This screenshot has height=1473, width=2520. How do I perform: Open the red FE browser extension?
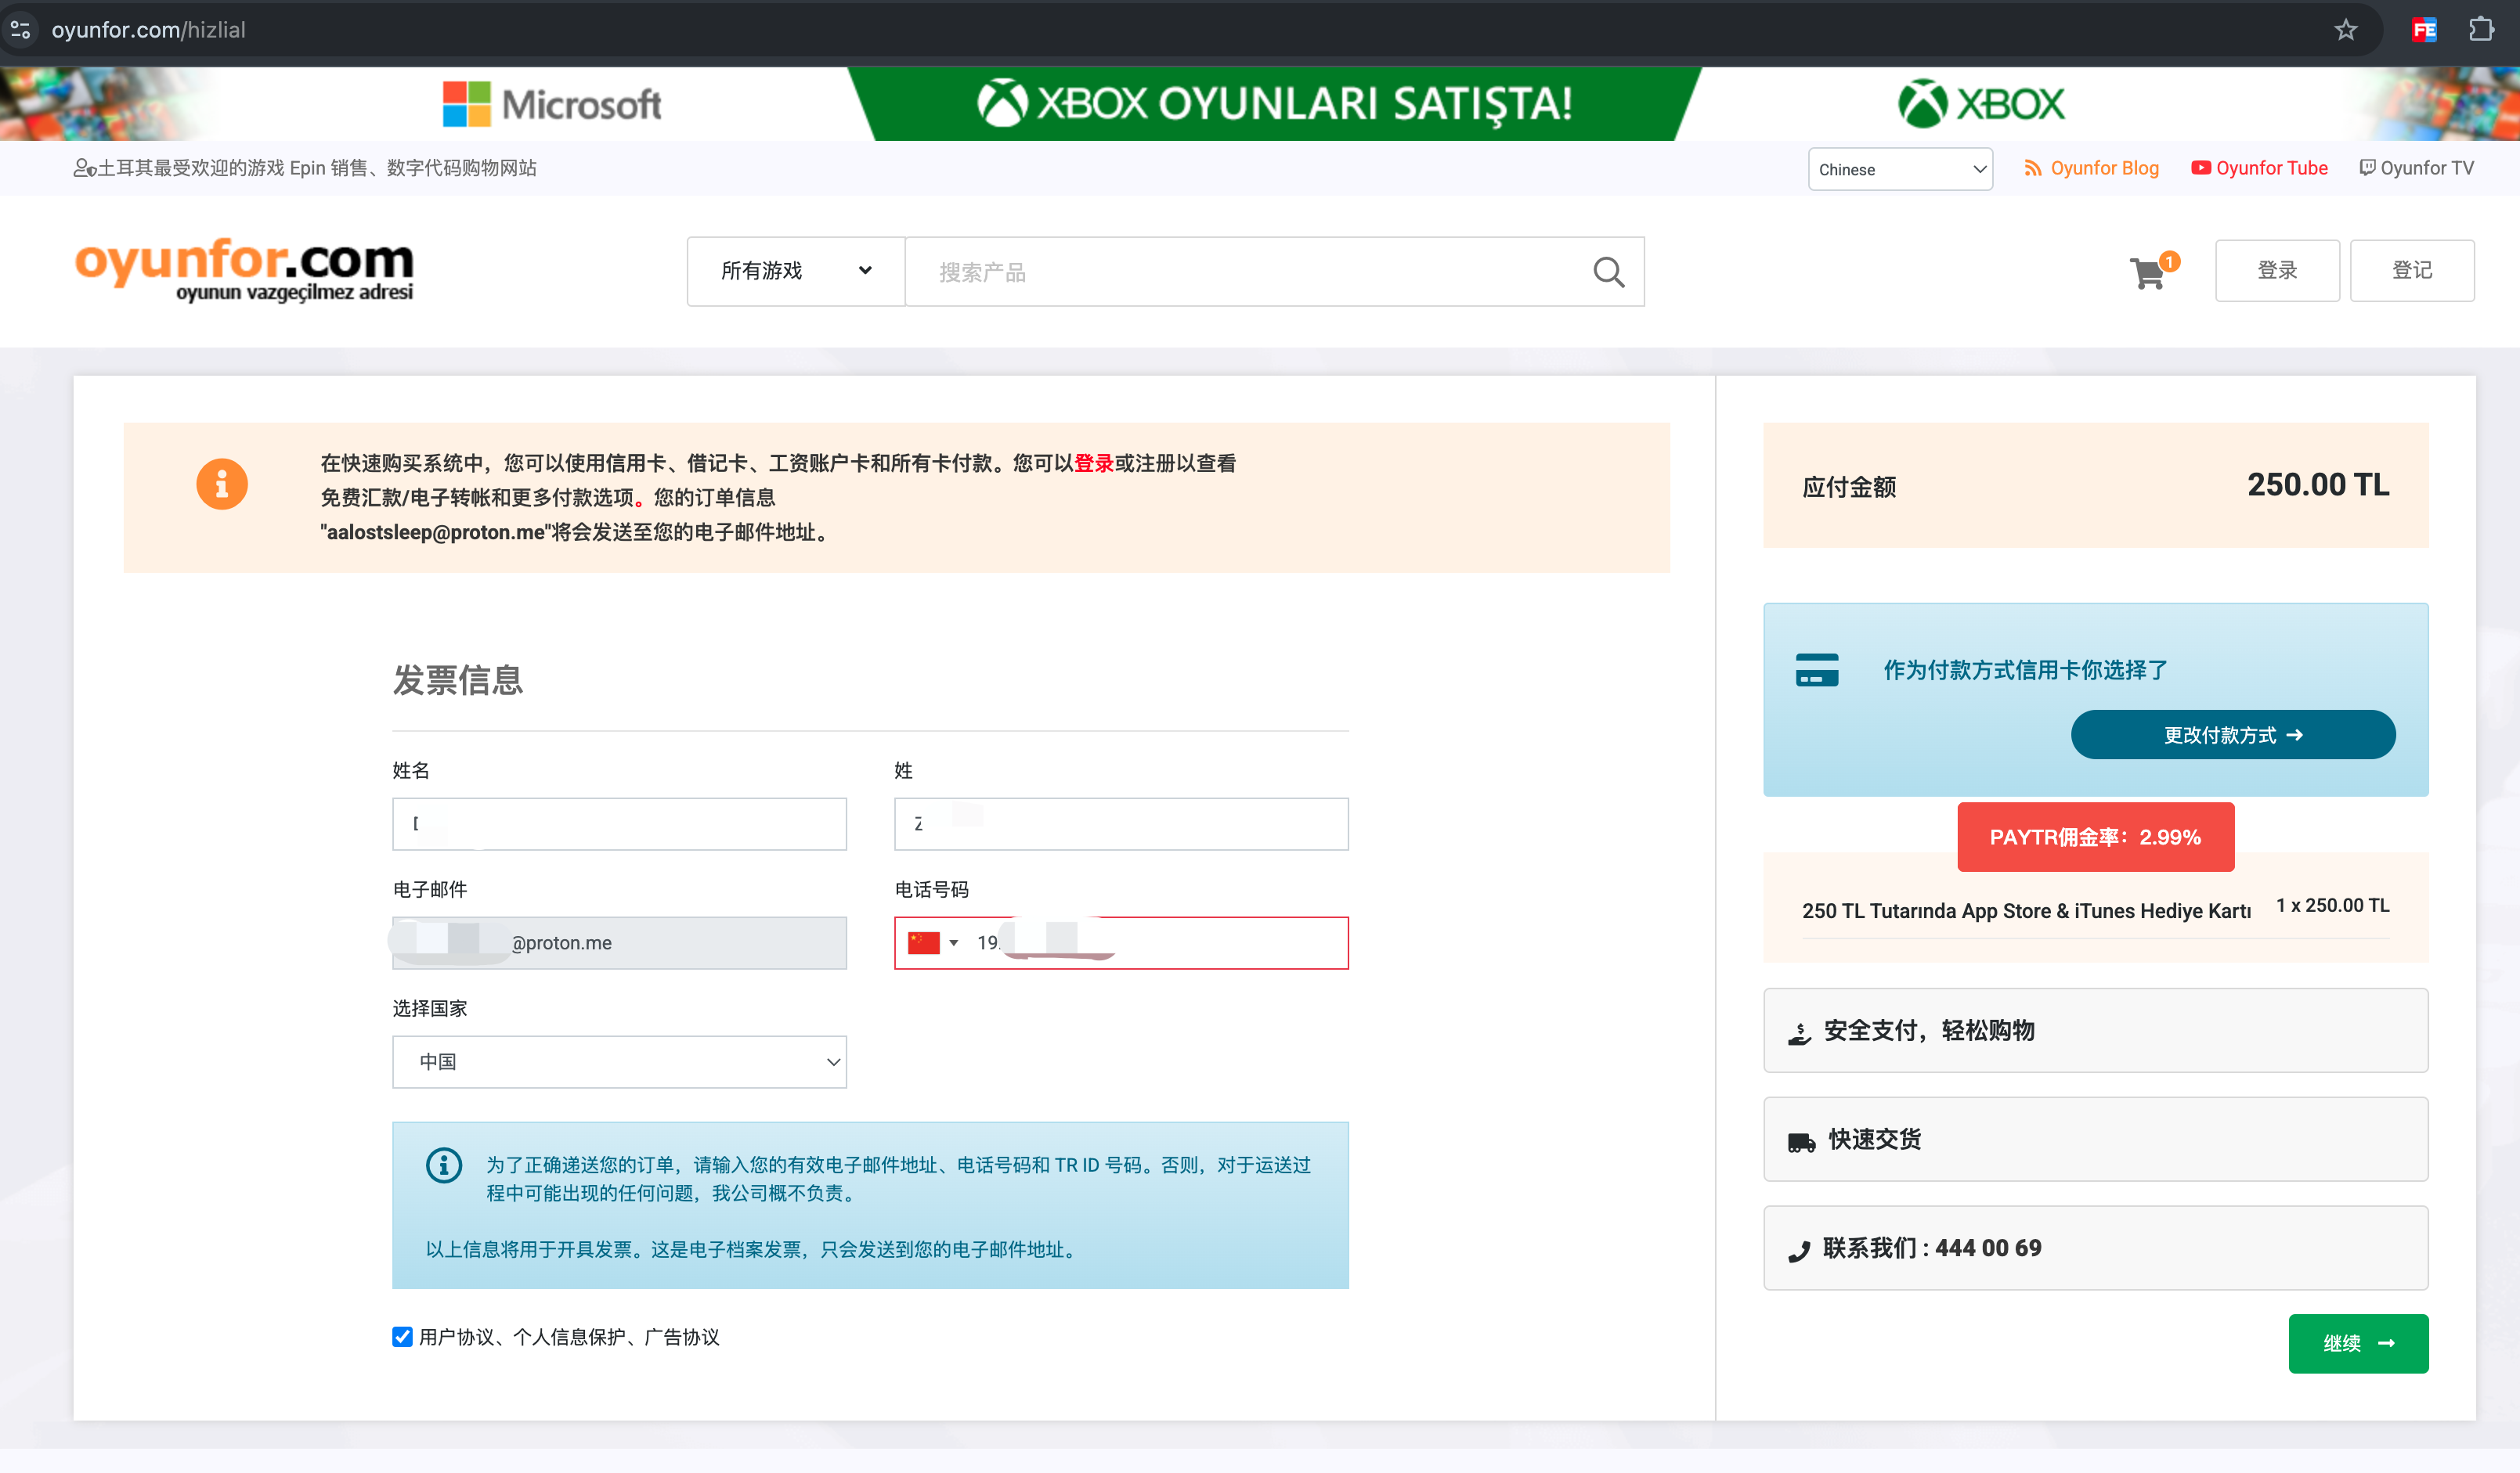pyautogui.click(x=2424, y=30)
